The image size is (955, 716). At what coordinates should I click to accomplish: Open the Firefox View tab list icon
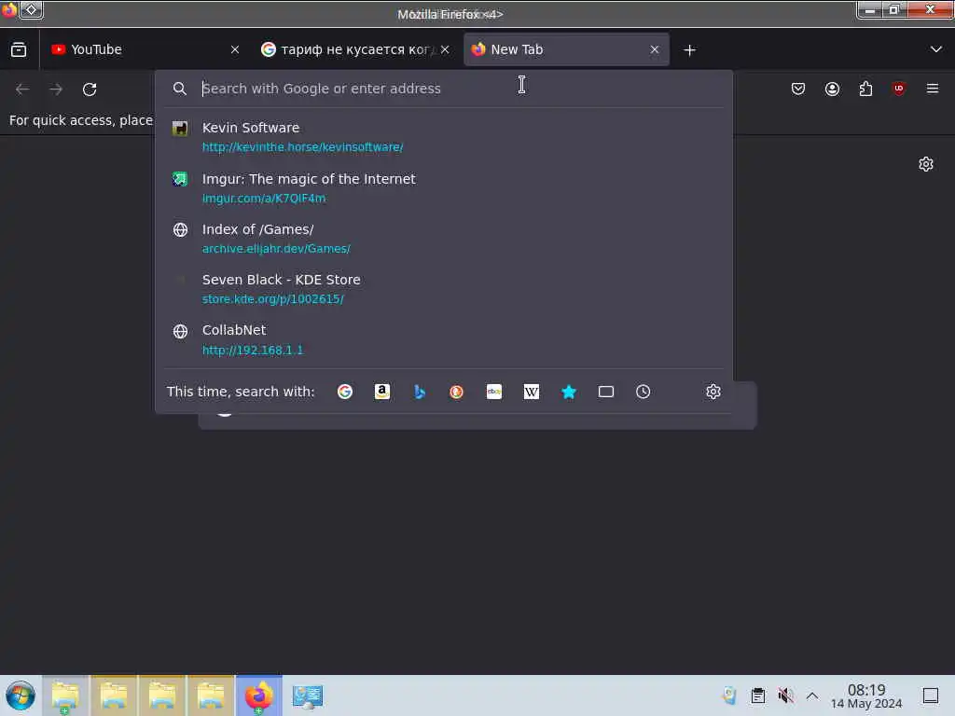tap(19, 49)
